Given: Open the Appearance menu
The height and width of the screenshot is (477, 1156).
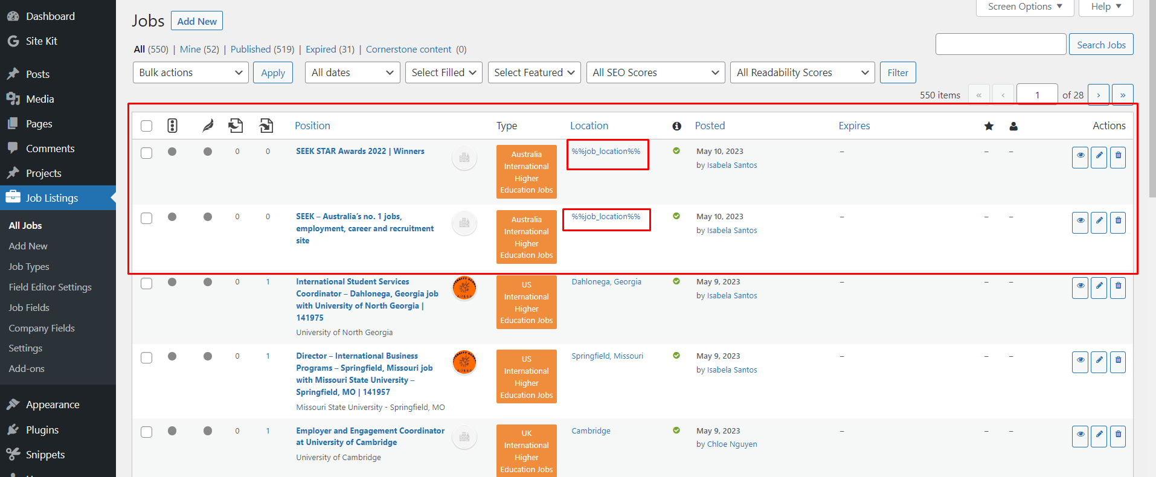Looking at the screenshot, I should (53, 405).
